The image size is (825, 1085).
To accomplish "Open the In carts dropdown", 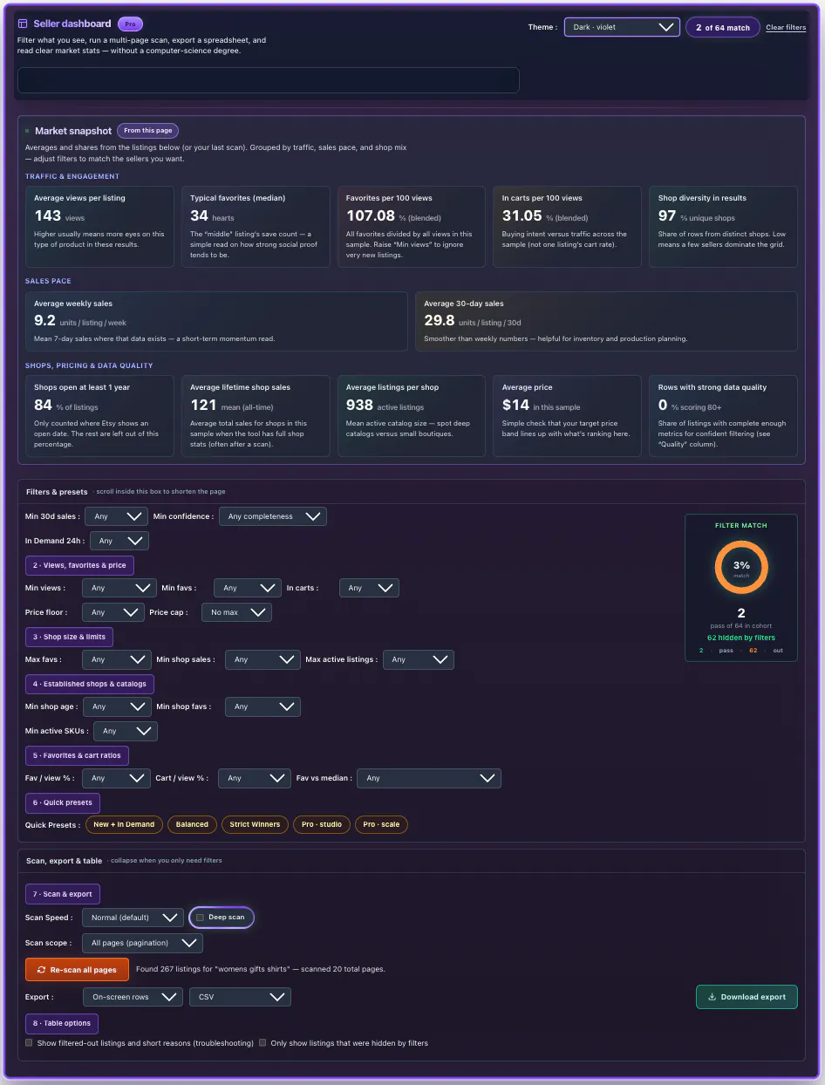I will point(369,588).
